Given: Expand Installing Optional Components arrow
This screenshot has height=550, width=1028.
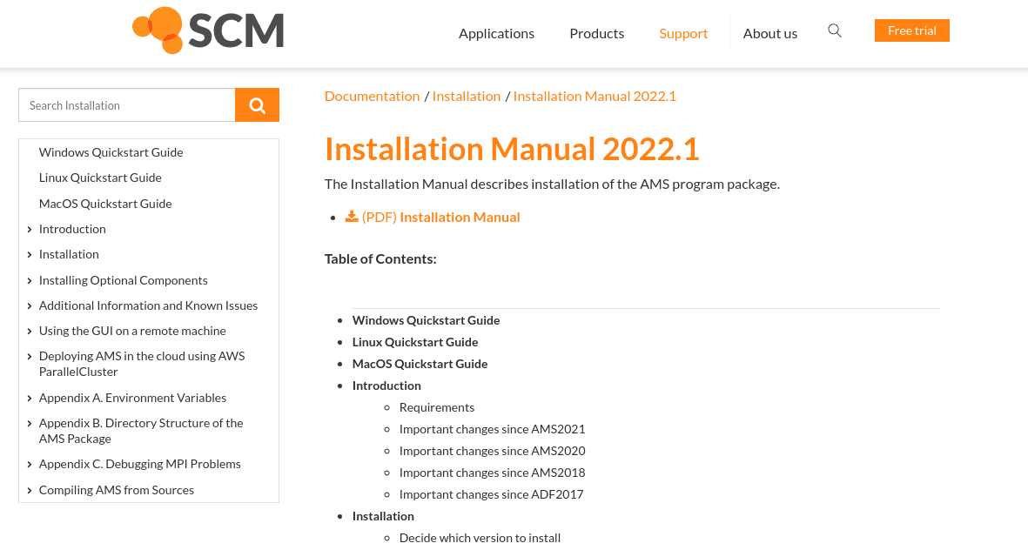Looking at the screenshot, I should point(30,281).
